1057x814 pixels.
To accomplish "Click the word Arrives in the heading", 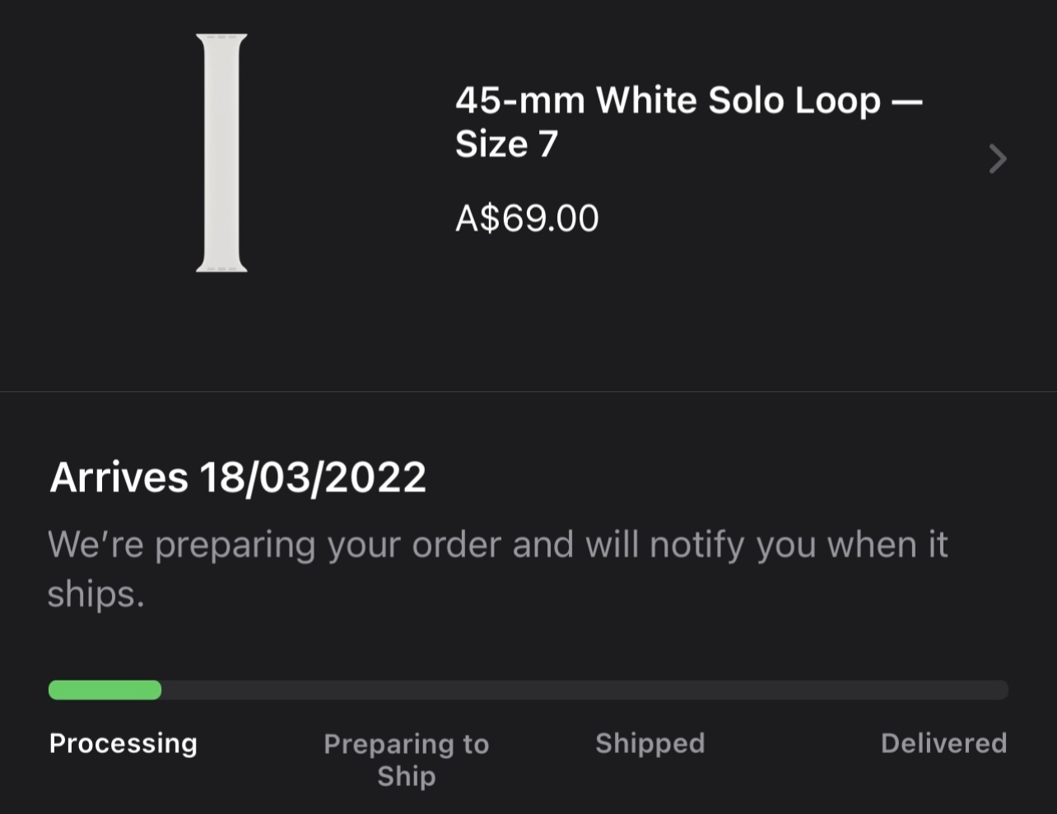I will tap(119, 477).
